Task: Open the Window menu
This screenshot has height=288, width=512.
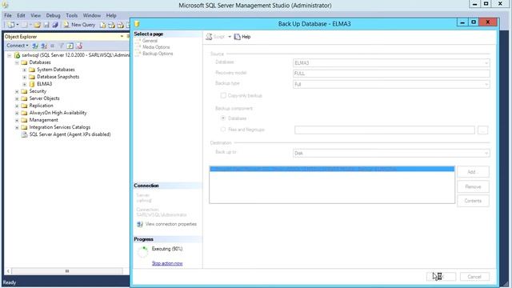Action: (91, 15)
